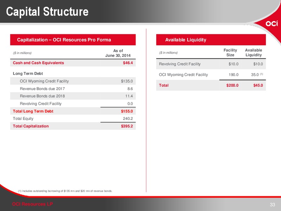The width and height of the screenshot is (281, 211).
Task: Click the $10.0 available liquidity value
Action: (x=258, y=64)
